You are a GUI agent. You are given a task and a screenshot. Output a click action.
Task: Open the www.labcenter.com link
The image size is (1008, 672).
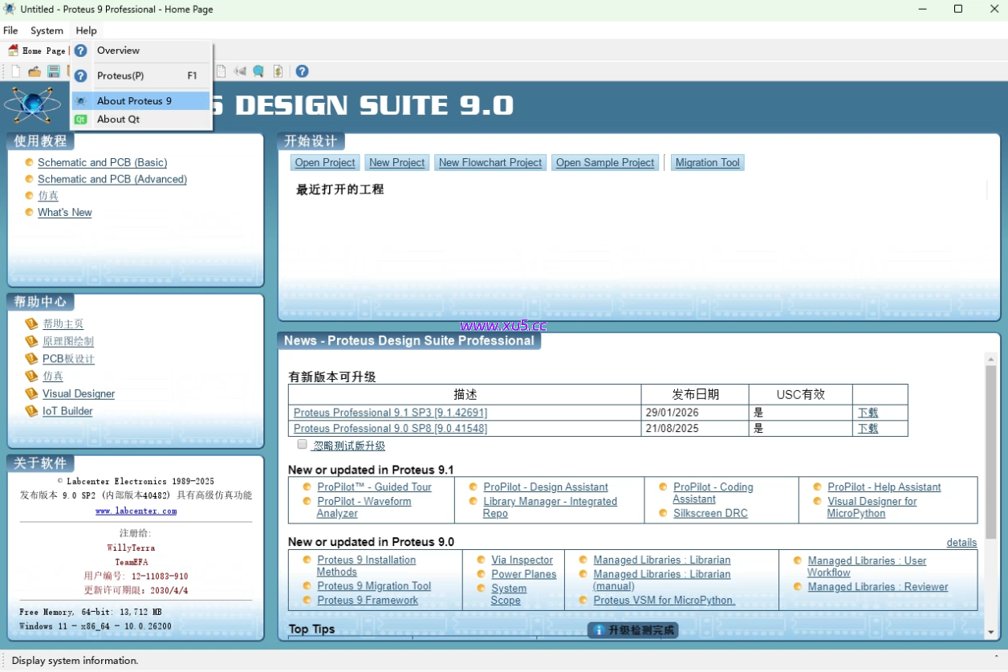click(136, 511)
